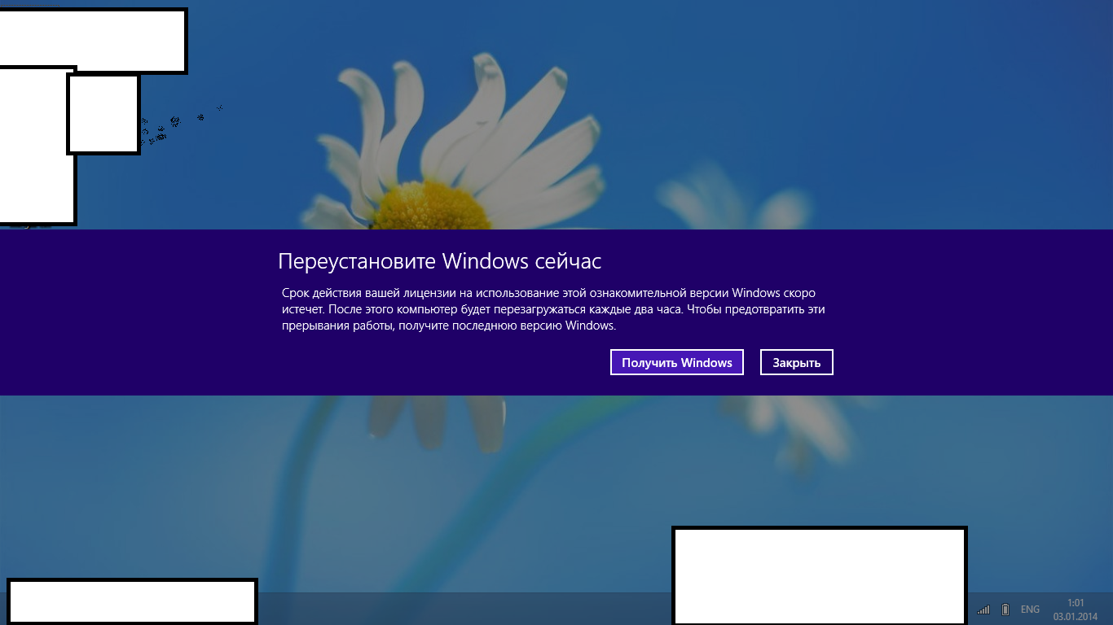Click the "Получить Windows" button

[x=676, y=362]
